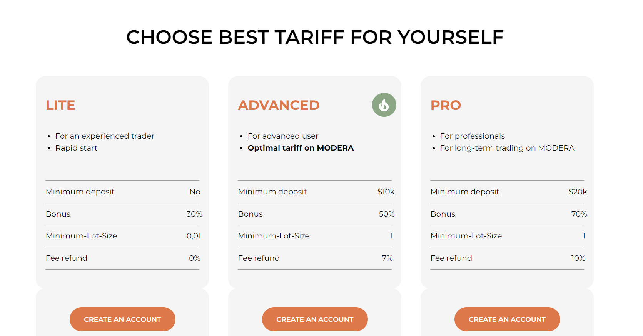Image resolution: width=643 pixels, height=336 pixels.
Task: Click 'For long-term trading on MODERA' bullet
Action: click(507, 148)
